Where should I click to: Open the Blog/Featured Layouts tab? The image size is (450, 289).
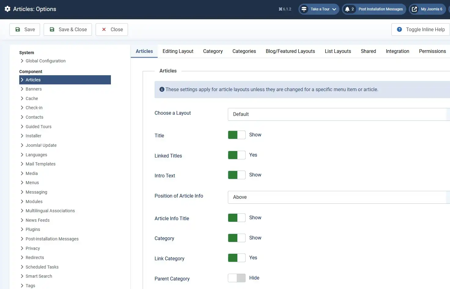(x=290, y=51)
